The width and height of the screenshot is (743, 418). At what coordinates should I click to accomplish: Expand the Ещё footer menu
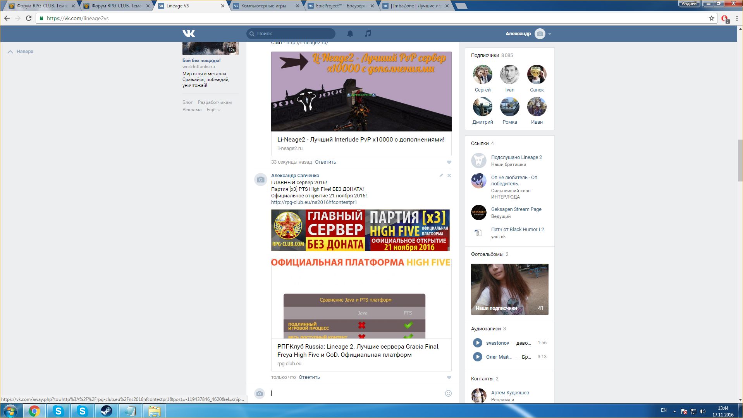[213, 110]
